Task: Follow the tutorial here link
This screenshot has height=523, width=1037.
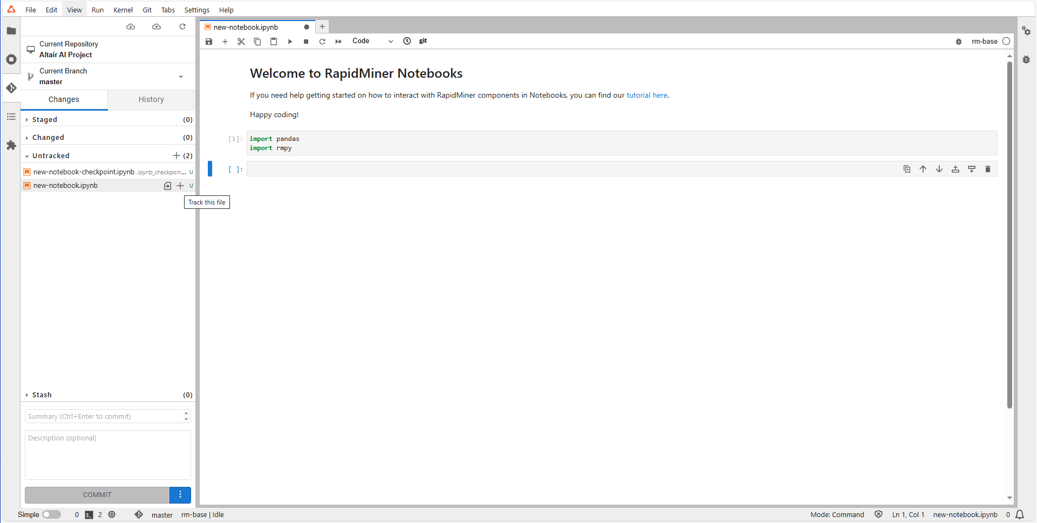Action: tap(647, 95)
